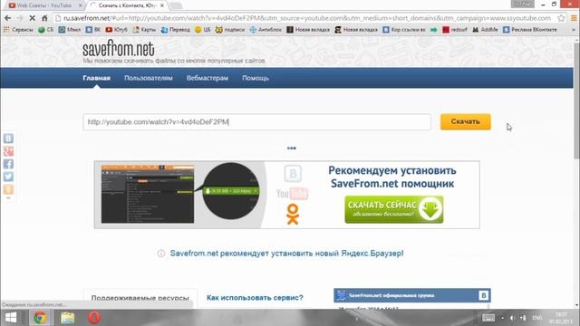This screenshot has width=580, height=326.
Task: Open the taskbar clock and date
Action: point(561,318)
